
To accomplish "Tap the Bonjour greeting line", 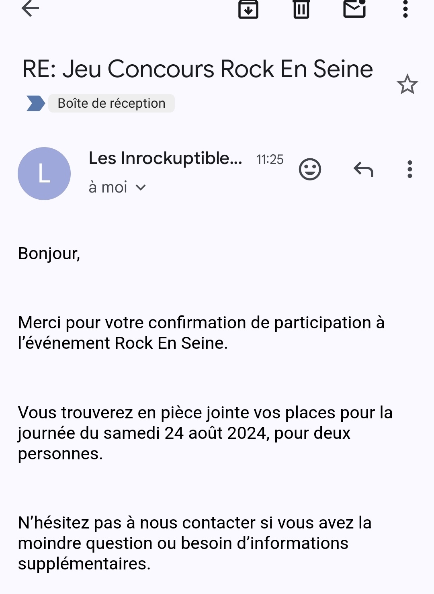I will tap(49, 254).
